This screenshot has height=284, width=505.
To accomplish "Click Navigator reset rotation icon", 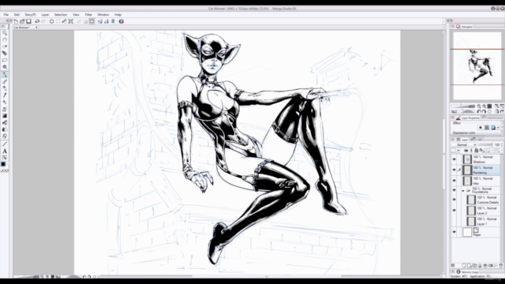I will pos(489,111).
